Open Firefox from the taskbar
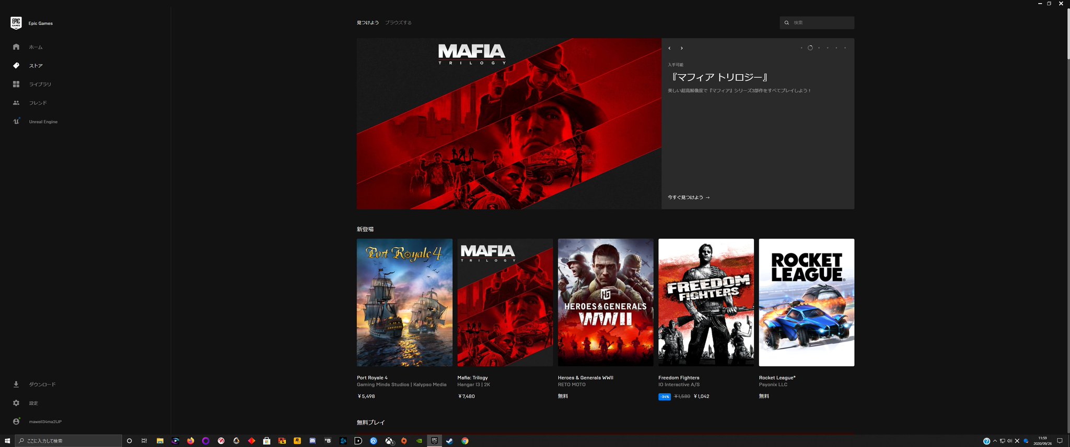The height and width of the screenshot is (447, 1070). pos(191,441)
